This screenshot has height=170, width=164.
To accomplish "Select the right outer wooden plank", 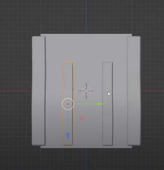I will pos(134,91).
